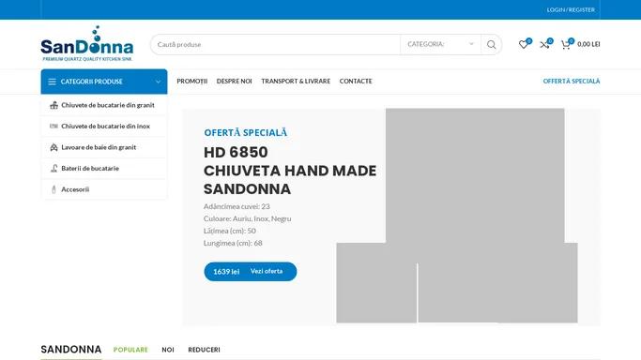The width and height of the screenshot is (641, 360).
Task: Click the search magnifier icon
Action: 492,44
